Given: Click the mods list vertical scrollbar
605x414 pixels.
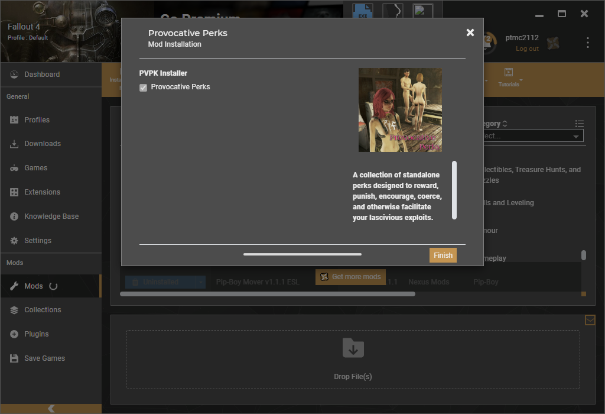Looking at the screenshot, I should 583,255.
